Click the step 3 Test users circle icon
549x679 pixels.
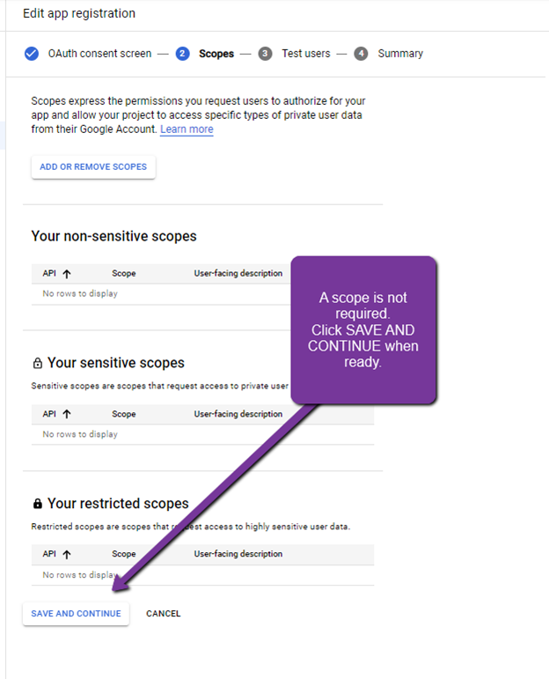point(265,54)
